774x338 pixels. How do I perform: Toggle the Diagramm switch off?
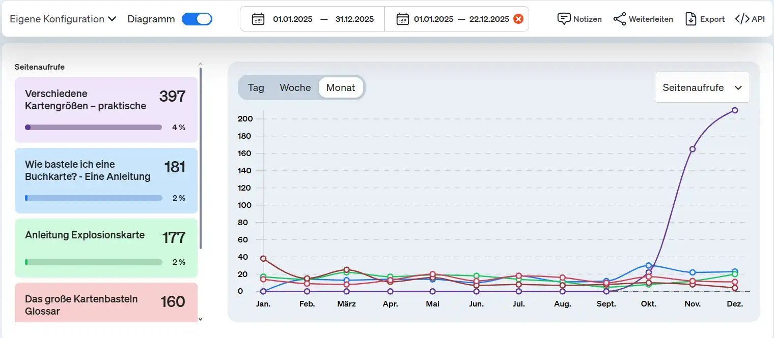197,19
